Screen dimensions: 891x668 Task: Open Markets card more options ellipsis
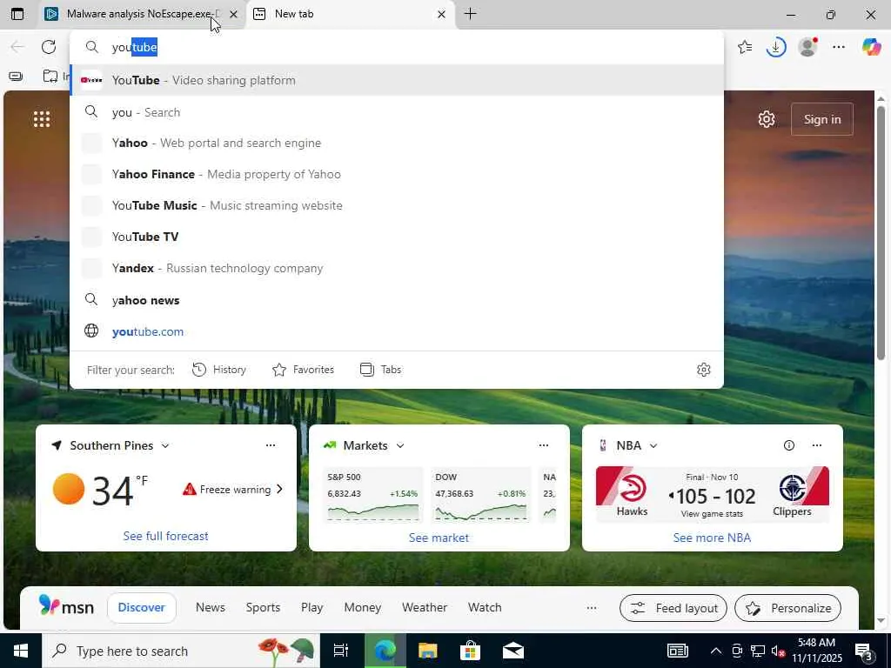click(544, 445)
